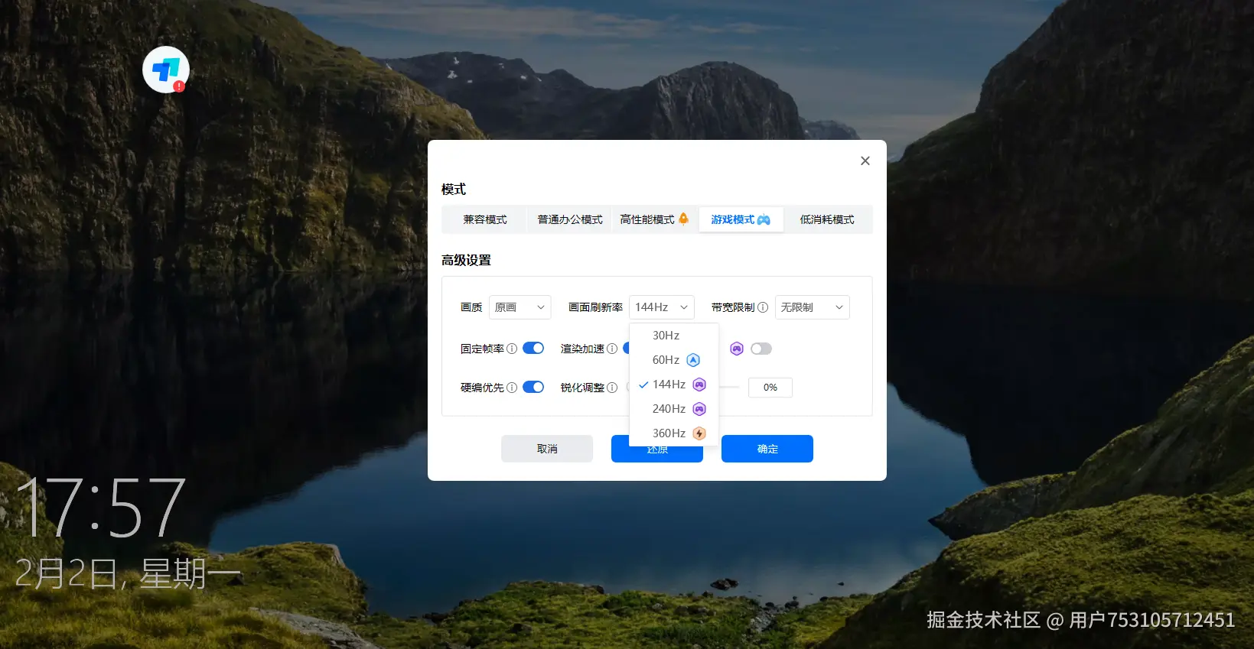Click the 模式 heading
This screenshot has width=1254, height=649.
tap(454, 189)
